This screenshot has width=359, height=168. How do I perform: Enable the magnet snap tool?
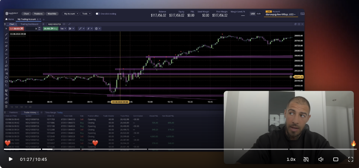(6, 91)
